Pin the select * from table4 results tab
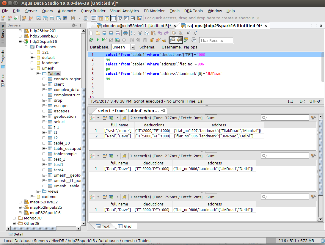Viewport: 325px width, 245px height. tap(163, 111)
